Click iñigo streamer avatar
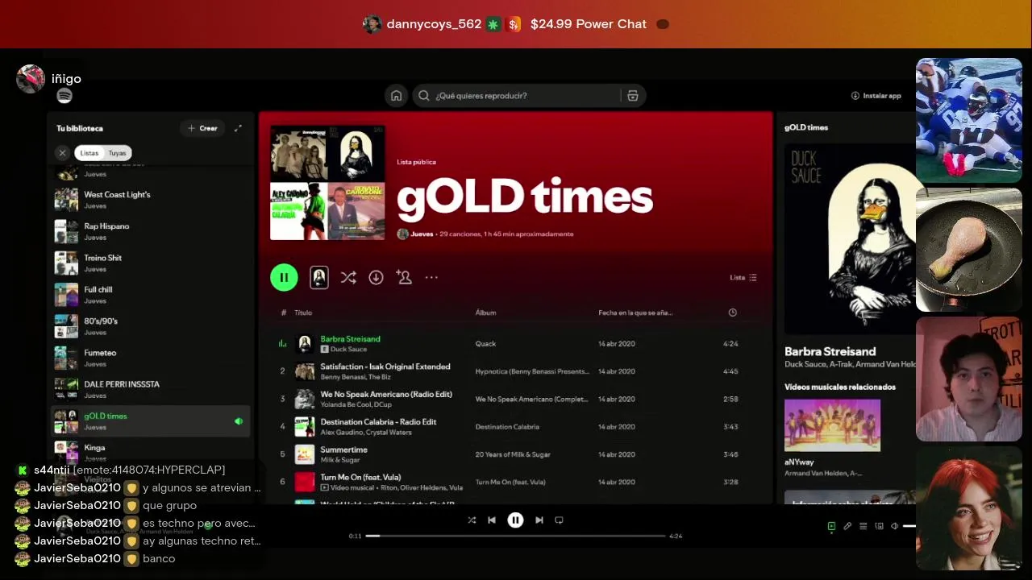 31,79
